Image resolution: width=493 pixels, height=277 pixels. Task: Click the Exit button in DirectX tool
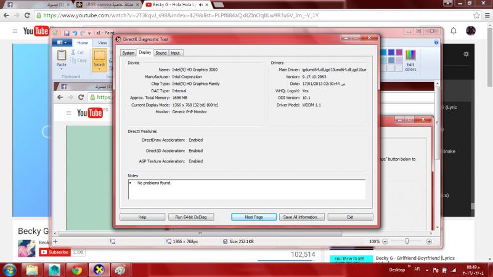click(x=350, y=217)
